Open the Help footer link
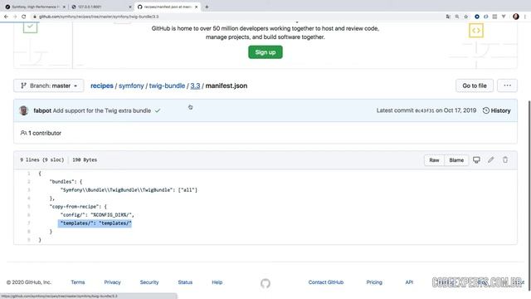Screen dimensions: 531x299 tap(217, 282)
